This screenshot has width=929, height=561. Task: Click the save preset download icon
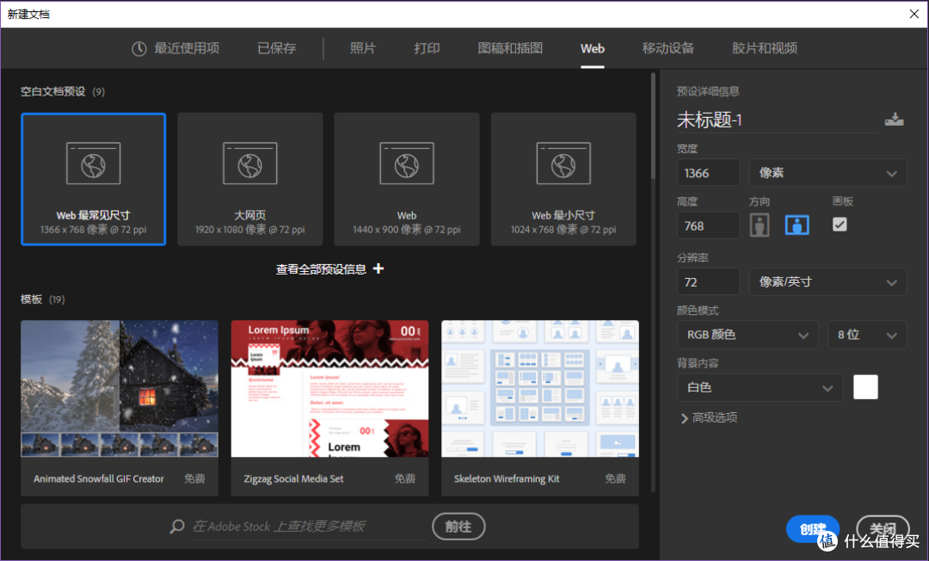[895, 120]
